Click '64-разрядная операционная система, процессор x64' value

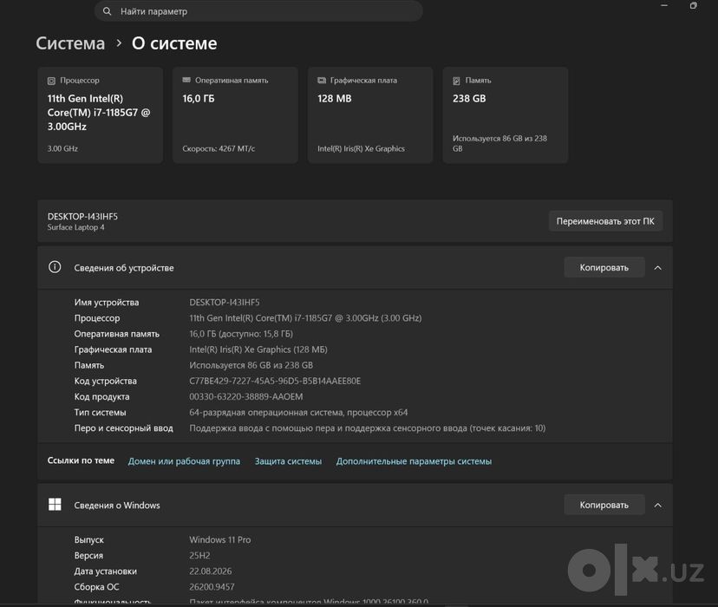(298, 412)
